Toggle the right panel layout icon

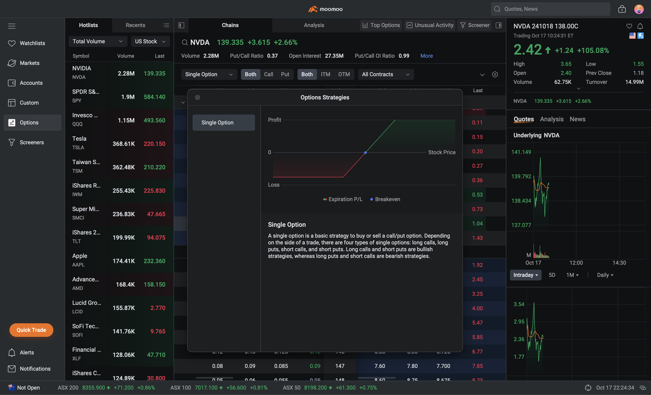(x=498, y=25)
